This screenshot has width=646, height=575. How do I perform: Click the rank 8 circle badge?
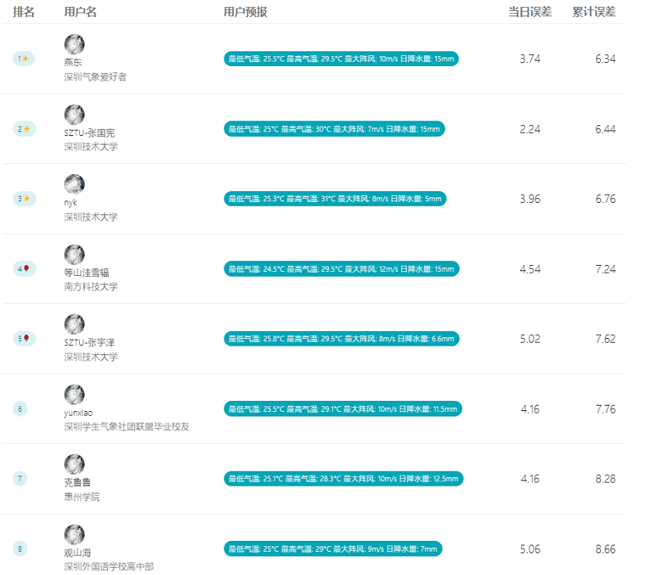pos(19,549)
